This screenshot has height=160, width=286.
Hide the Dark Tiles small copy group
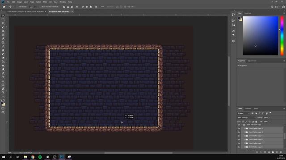click(239, 125)
